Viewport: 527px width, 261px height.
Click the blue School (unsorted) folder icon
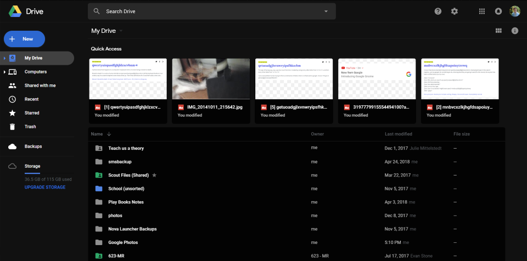(x=99, y=189)
